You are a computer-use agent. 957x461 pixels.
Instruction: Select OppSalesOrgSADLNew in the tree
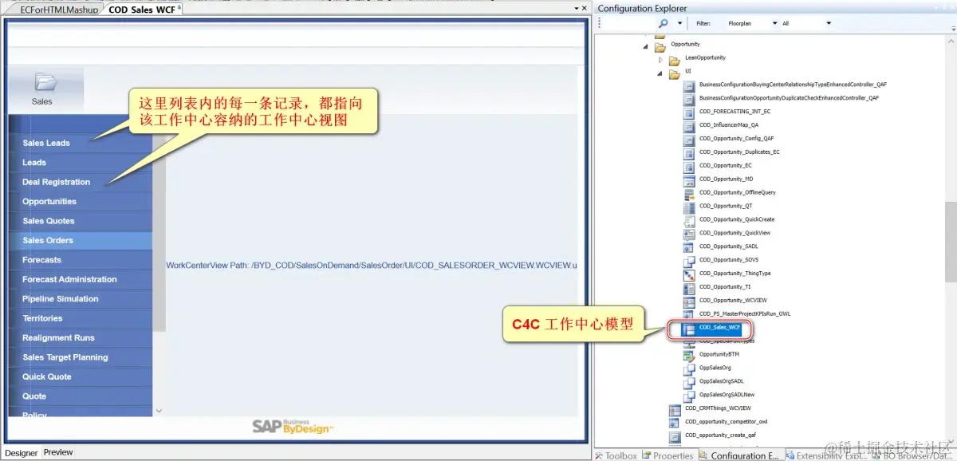click(x=727, y=395)
